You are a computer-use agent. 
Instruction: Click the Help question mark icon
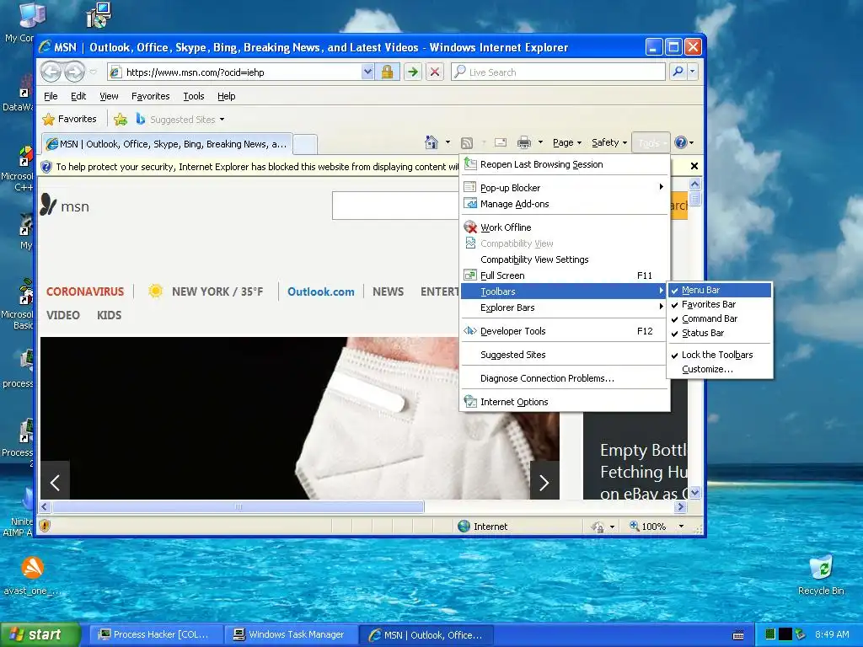pyautogui.click(x=681, y=142)
